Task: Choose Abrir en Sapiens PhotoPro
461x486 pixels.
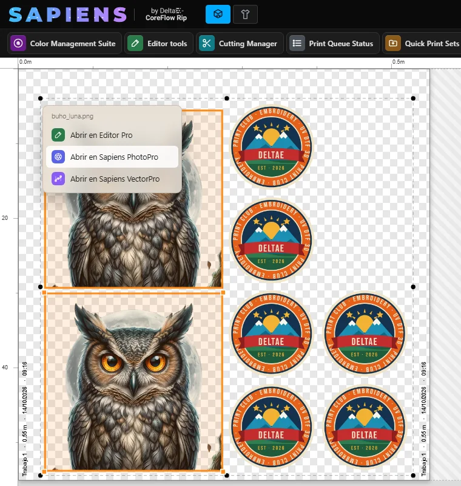Action: pos(112,157)
